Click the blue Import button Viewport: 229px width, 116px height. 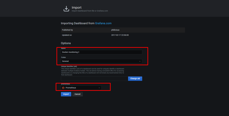tap(66, 94)
